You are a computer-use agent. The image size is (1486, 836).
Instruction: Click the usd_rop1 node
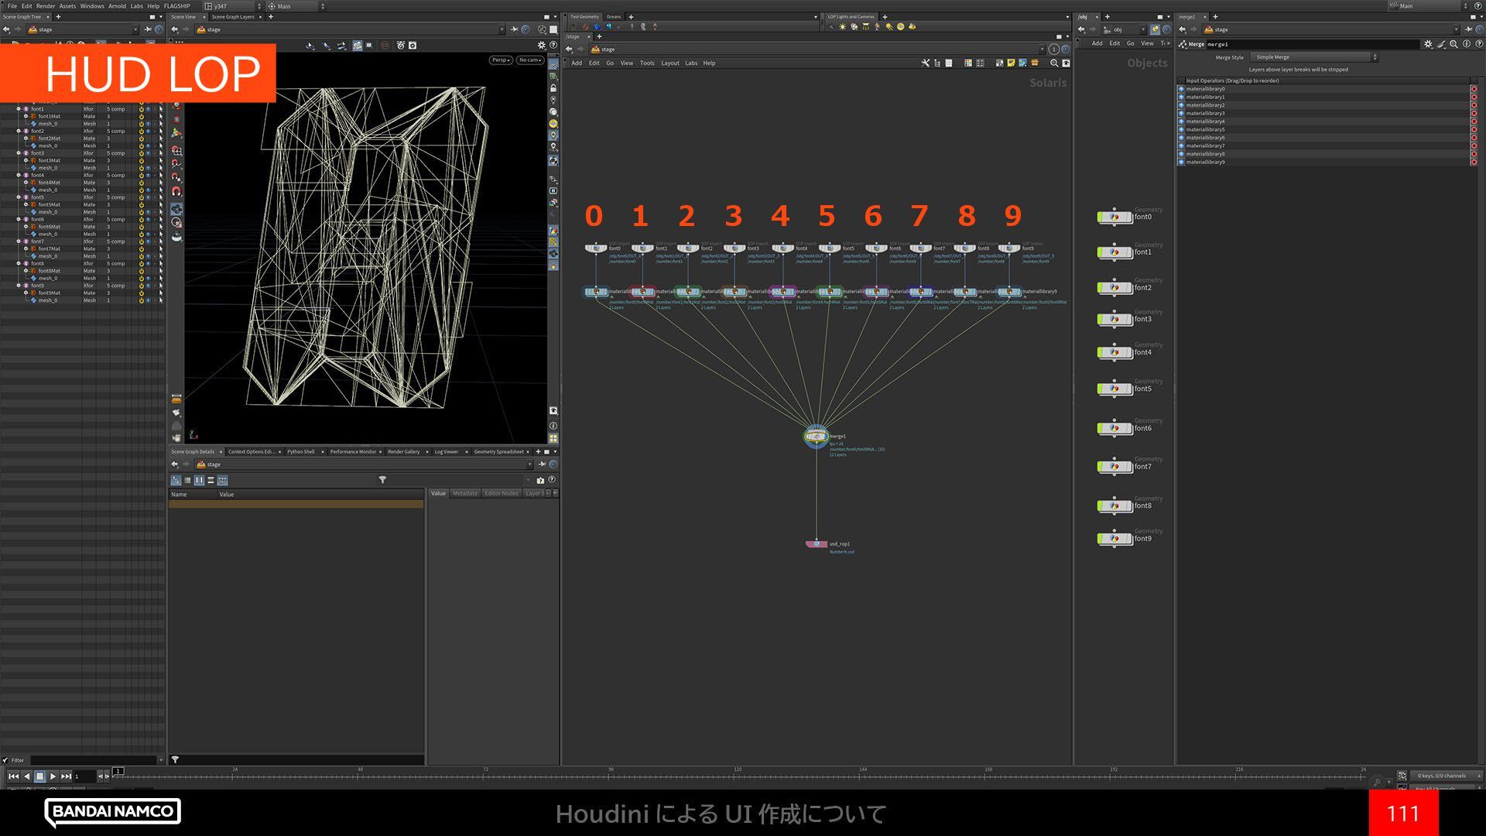coord(816,544)
